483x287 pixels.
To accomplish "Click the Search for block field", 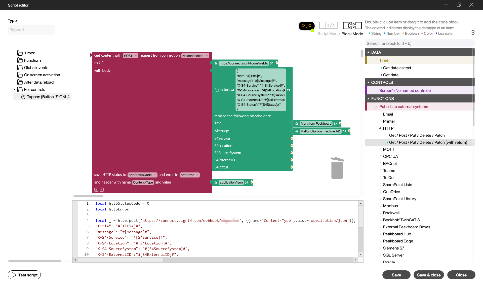I will (420, 43).
